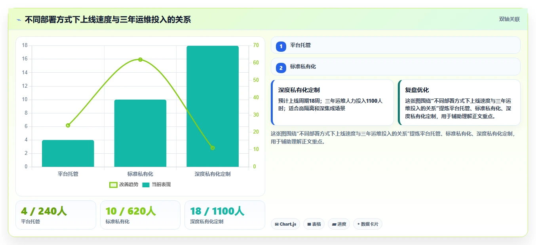Click the 标准私有化 bar in chart
The width and height of the screenshot is (536, 245).
click(x=140, y=133)
